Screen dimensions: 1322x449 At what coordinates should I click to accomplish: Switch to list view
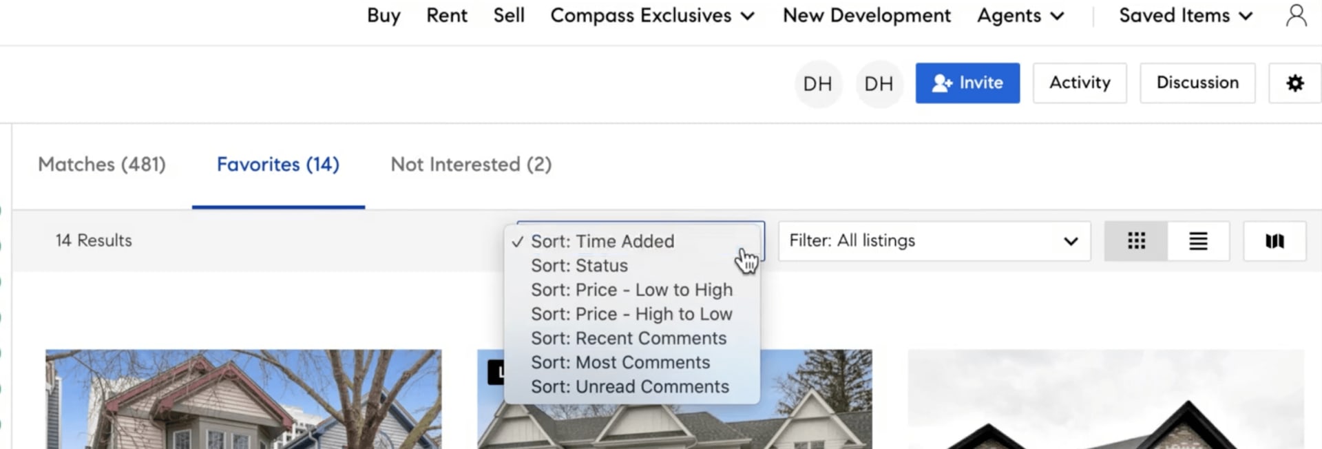coord(1198,241)
